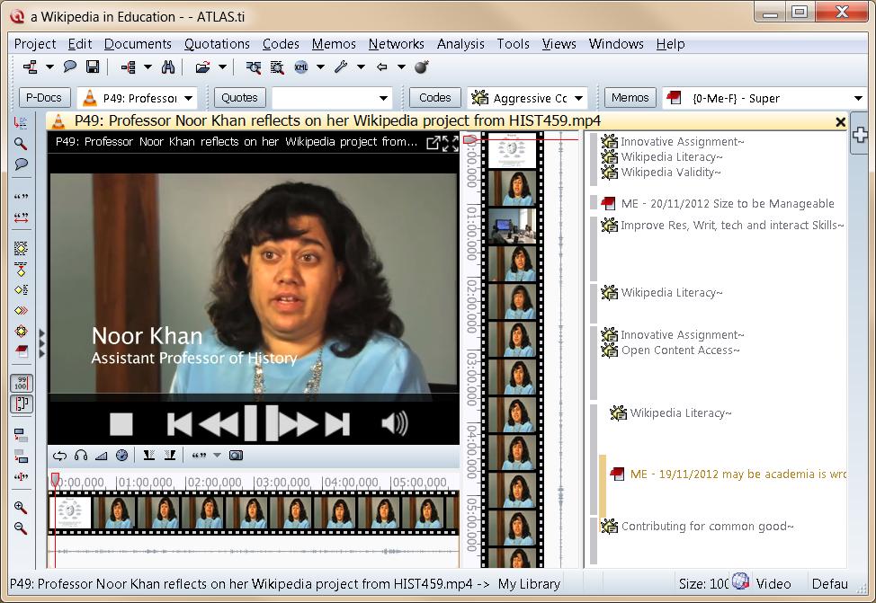The image size is (876, 603).
Task: Click the mark start position icon below video
Action: (148, 456)
